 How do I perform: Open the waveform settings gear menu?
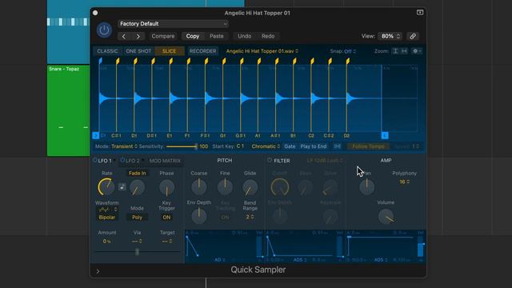click(x=416, y=51)
